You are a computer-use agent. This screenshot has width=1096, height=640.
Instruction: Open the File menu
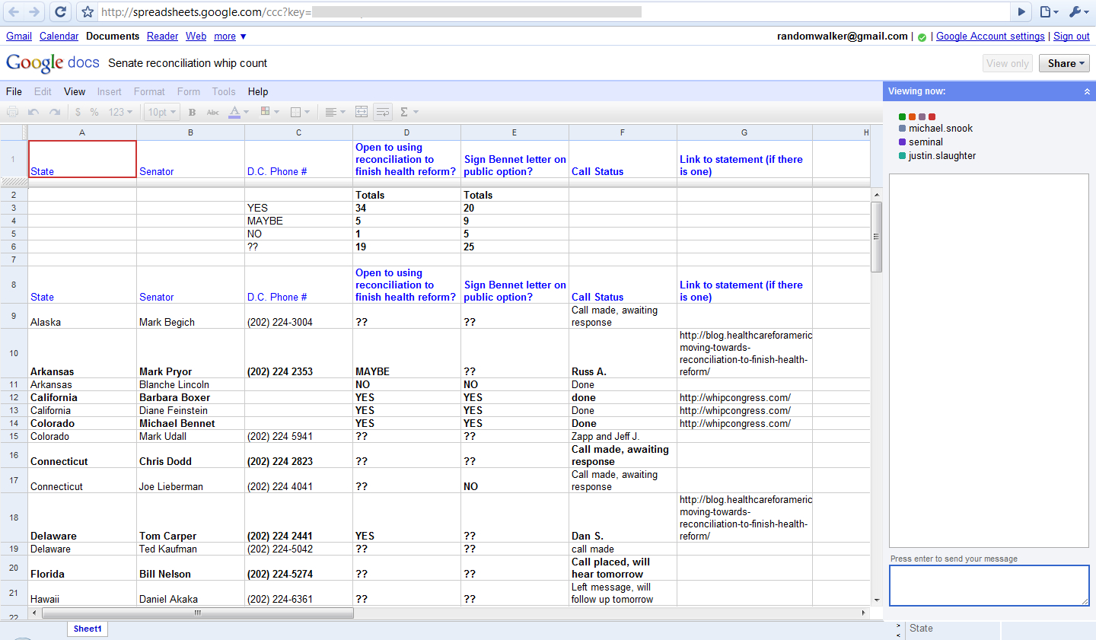tap(14, 91)
